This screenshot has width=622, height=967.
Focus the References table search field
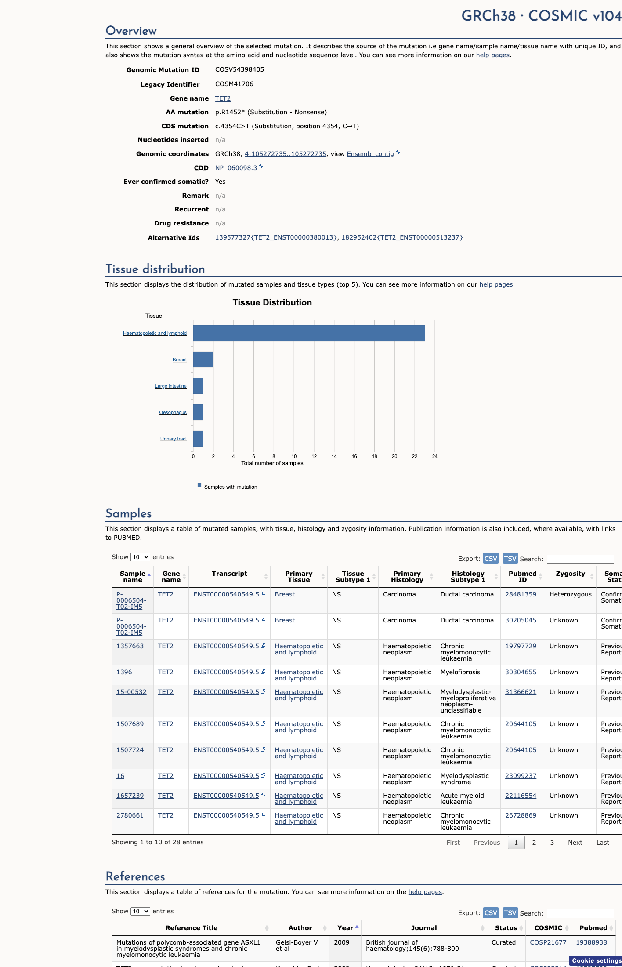(580, 913)
